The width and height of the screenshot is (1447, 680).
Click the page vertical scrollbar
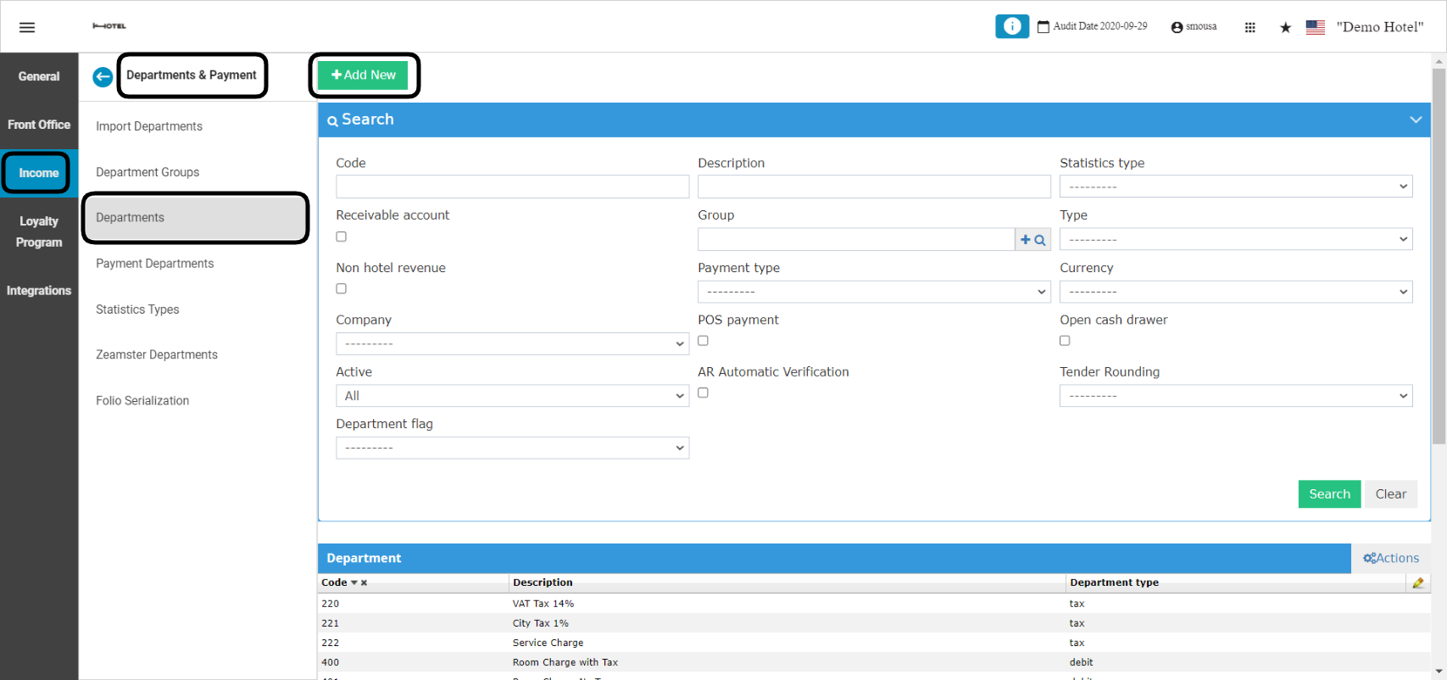tap(1439, 256)
